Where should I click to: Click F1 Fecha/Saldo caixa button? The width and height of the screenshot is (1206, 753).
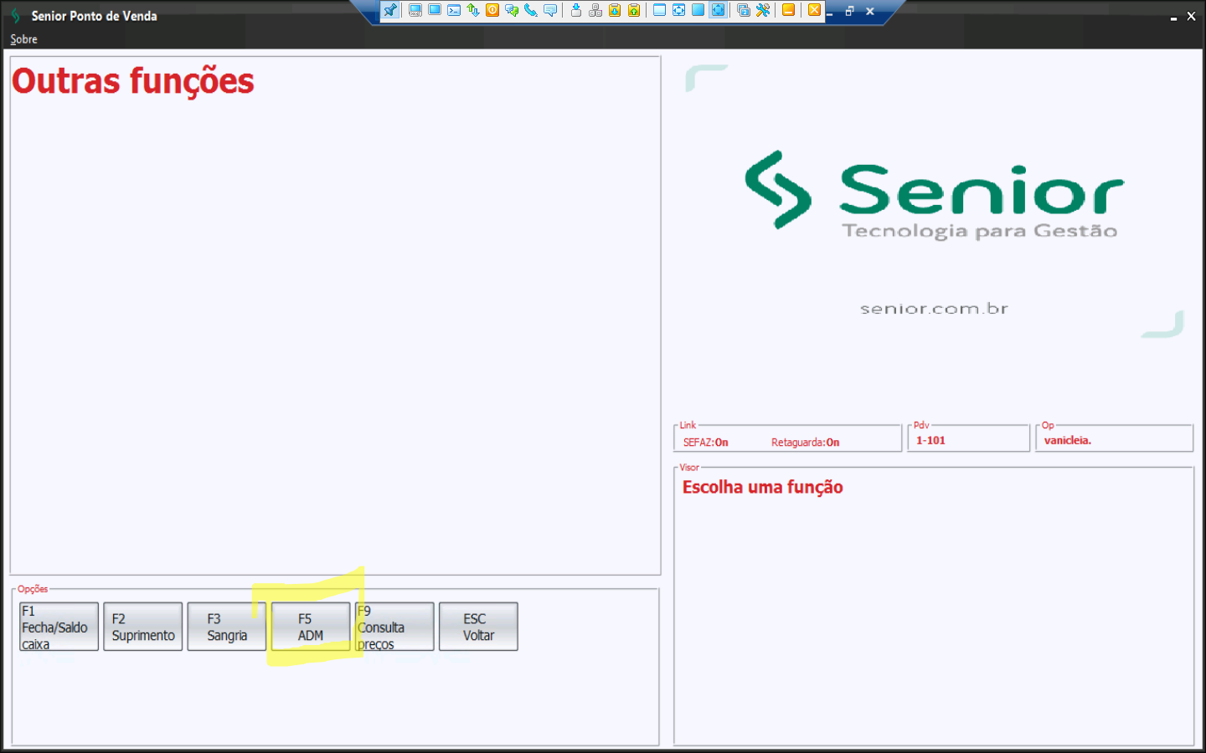(59, 627)
